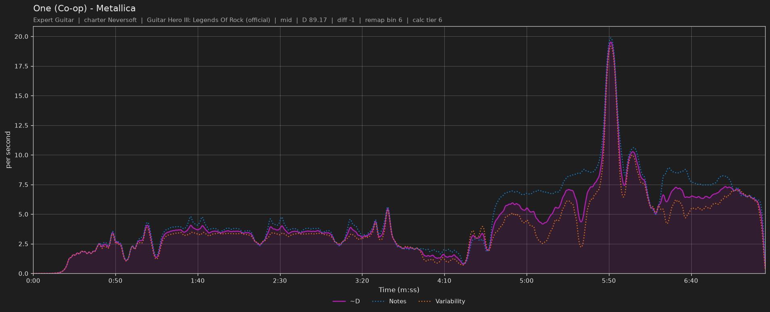Click the 20.0 y-axis tick label

(x=22, y=37)
